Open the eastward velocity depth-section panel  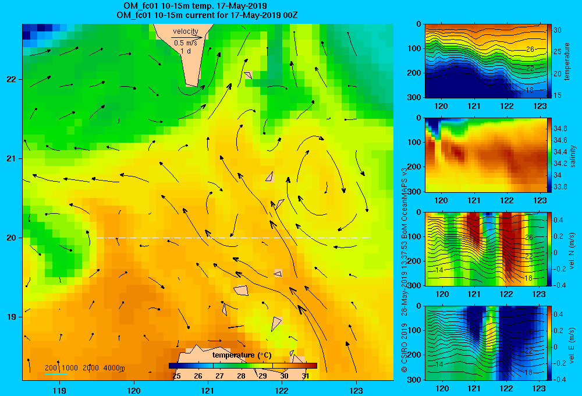[486, 343]
